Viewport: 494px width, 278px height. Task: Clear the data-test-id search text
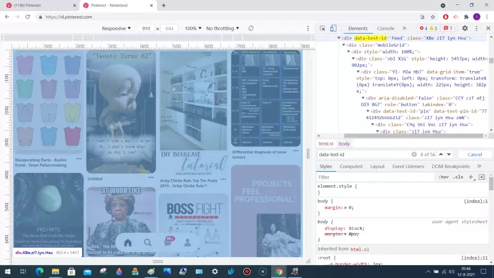coord(413,154)
